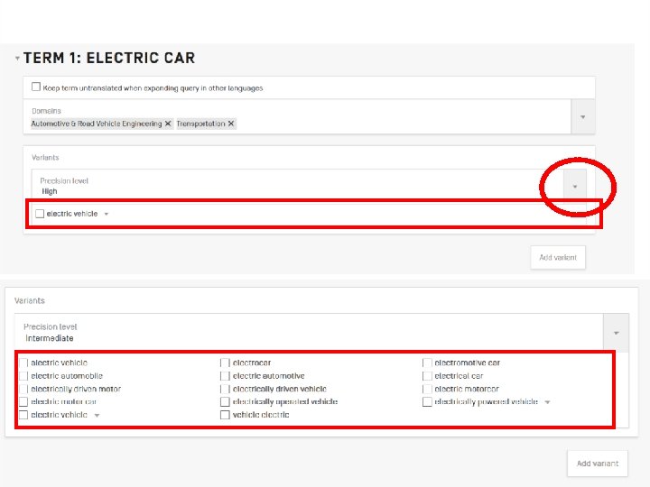Screen dimensions: 650x487
Task: Click Add variant under High precision panel
Action: point(558,257)
